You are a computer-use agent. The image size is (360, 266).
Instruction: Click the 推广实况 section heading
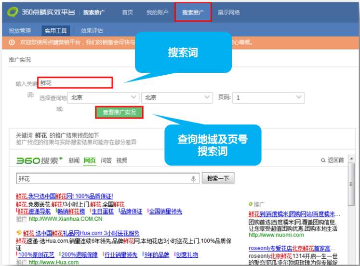(x=20, y=60)
